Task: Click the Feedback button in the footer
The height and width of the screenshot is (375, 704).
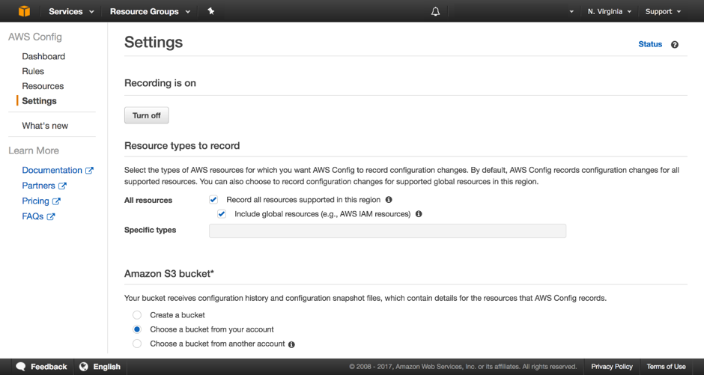Action: pos(41,367)
